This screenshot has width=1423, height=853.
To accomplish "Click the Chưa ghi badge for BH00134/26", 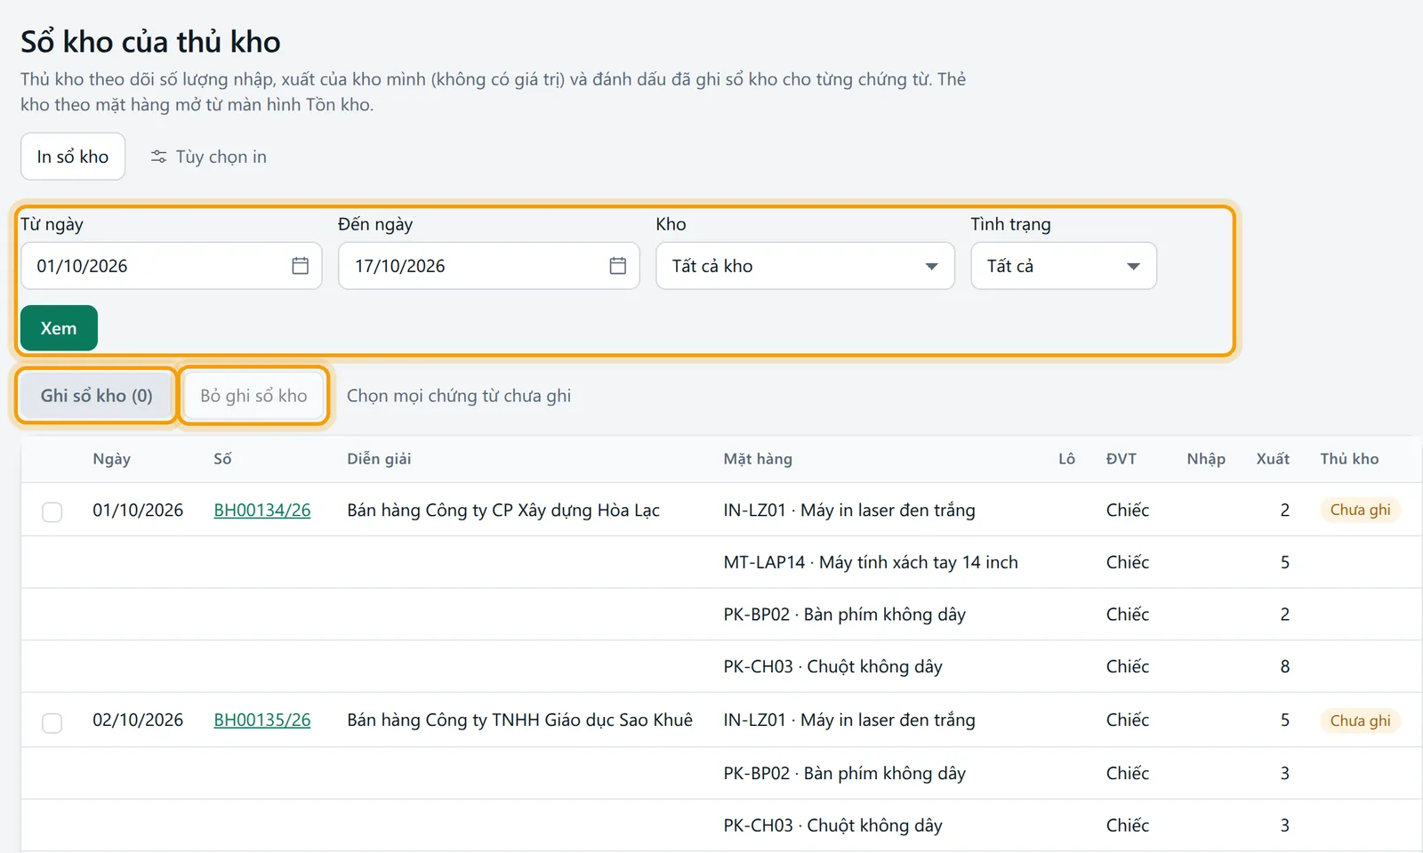I will point(1360,510).
